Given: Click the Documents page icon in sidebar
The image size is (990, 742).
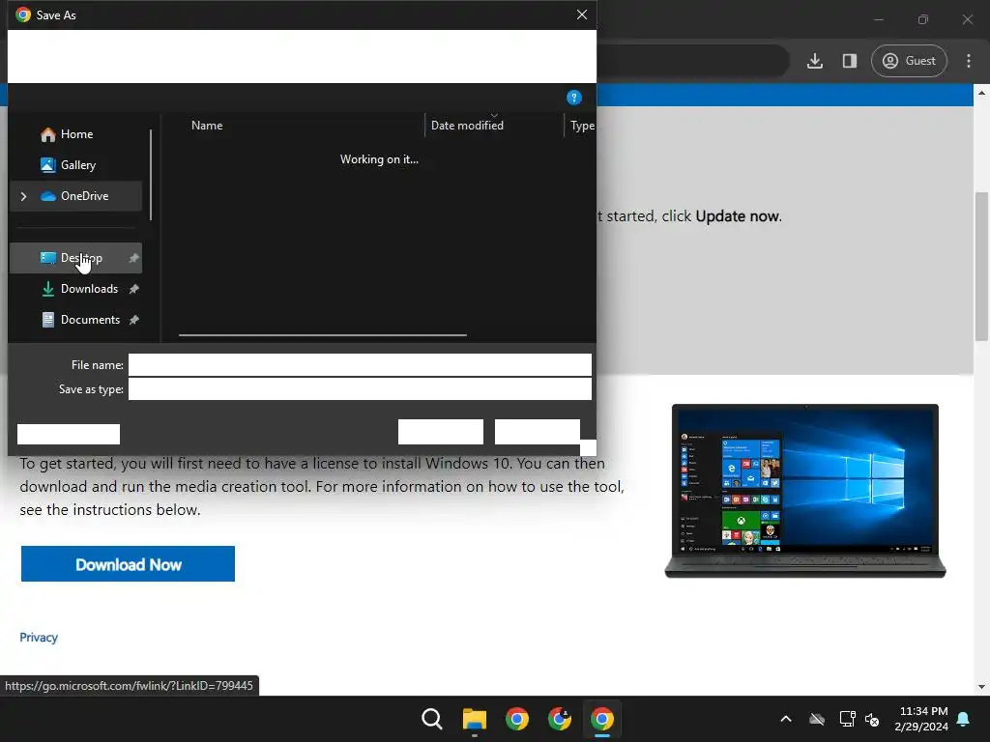Looking at the screenshot, I should point(48,320).
